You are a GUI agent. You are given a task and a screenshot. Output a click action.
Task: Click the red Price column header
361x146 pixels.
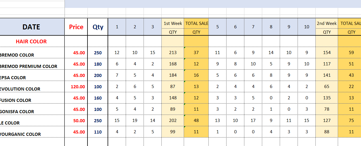[x=76, y=27]
